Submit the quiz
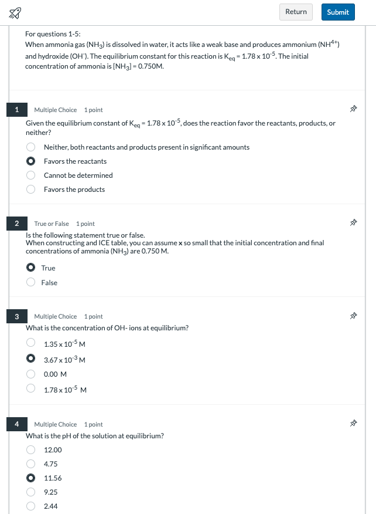Viewport: 376px width, 514px height. 338,12
